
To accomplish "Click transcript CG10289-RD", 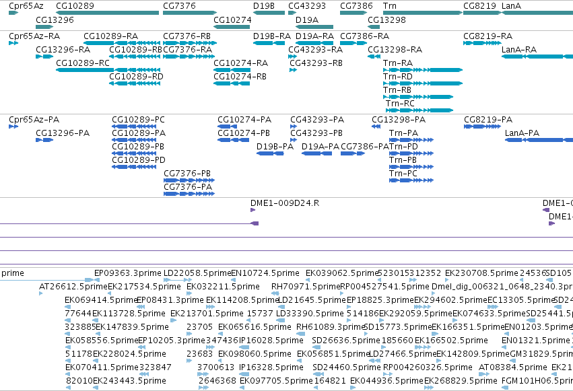I will point(135,83).
